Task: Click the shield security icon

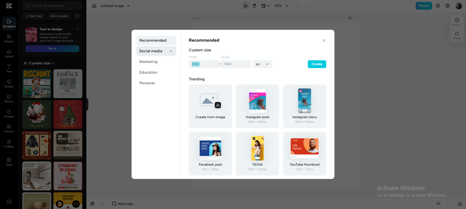Action: click(438, 6)
